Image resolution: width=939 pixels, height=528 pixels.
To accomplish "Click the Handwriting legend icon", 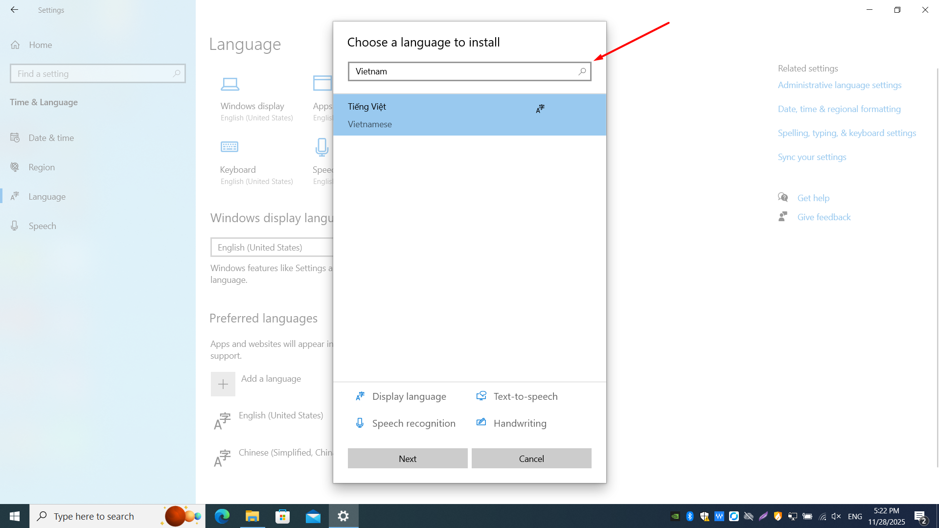I will [481, 422].
